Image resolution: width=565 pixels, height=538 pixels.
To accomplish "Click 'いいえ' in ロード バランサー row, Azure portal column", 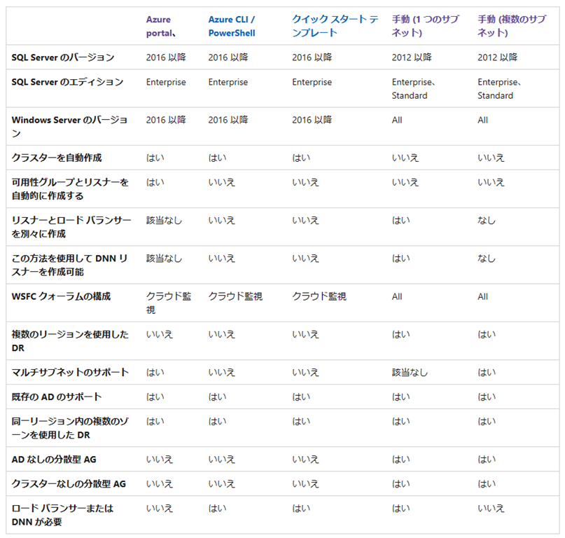I will click(159, 509).
